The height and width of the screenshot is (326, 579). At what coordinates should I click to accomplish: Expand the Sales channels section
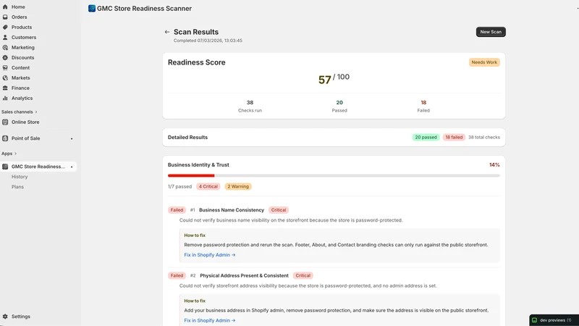pyautogui.click(x=20, y=112)
